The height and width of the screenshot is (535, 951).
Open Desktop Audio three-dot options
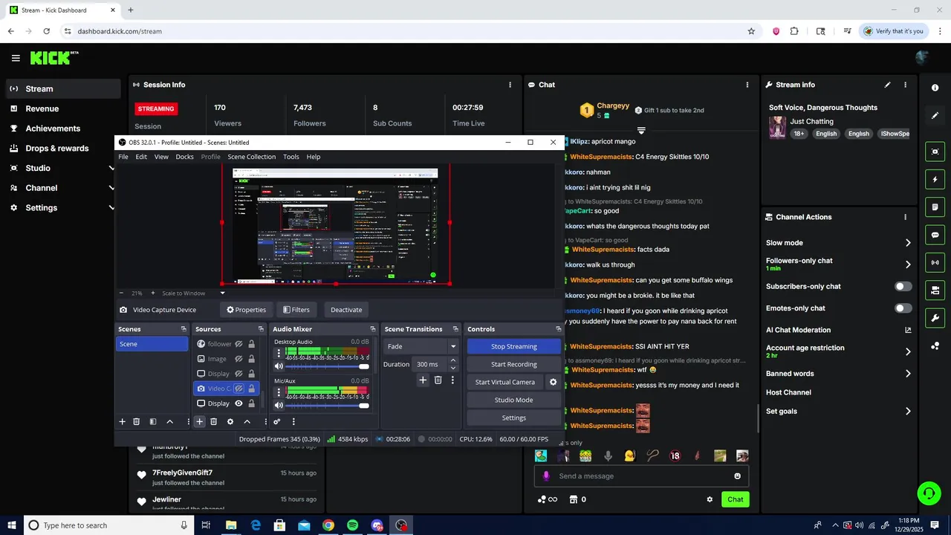click(279, 353)
